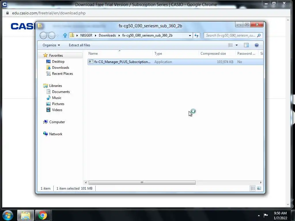Click the taskbar clock showing 9:50 AM
Screen dimensions: 295x221
[280, 216]
